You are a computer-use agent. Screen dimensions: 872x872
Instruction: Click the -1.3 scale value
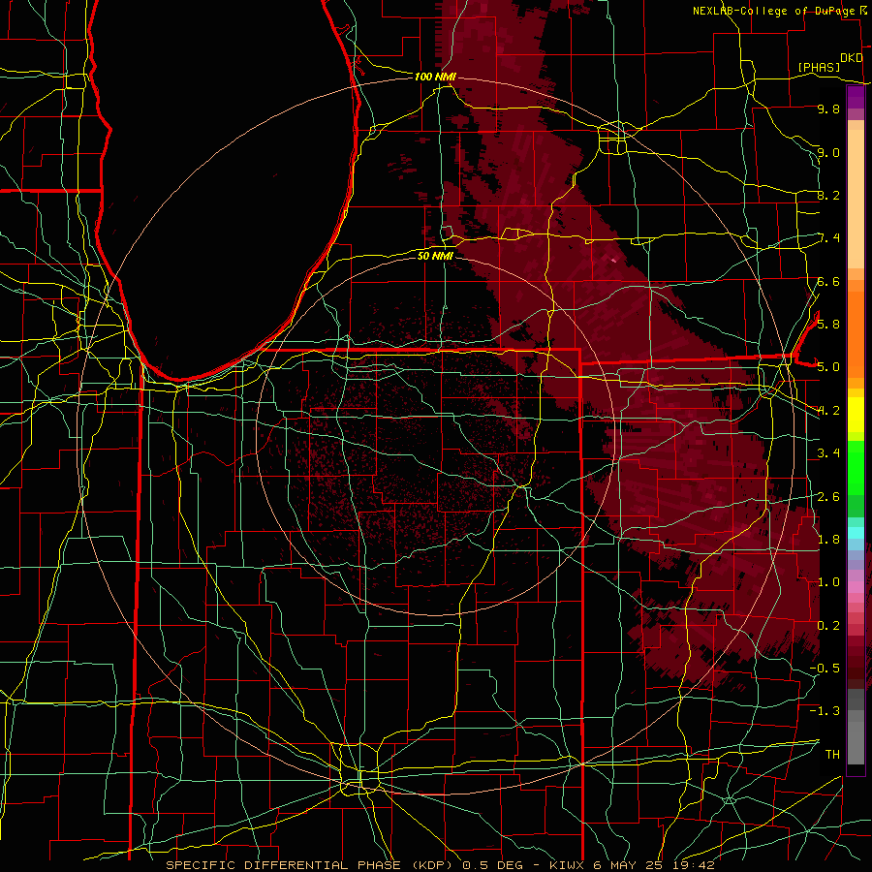coord(825,711)
